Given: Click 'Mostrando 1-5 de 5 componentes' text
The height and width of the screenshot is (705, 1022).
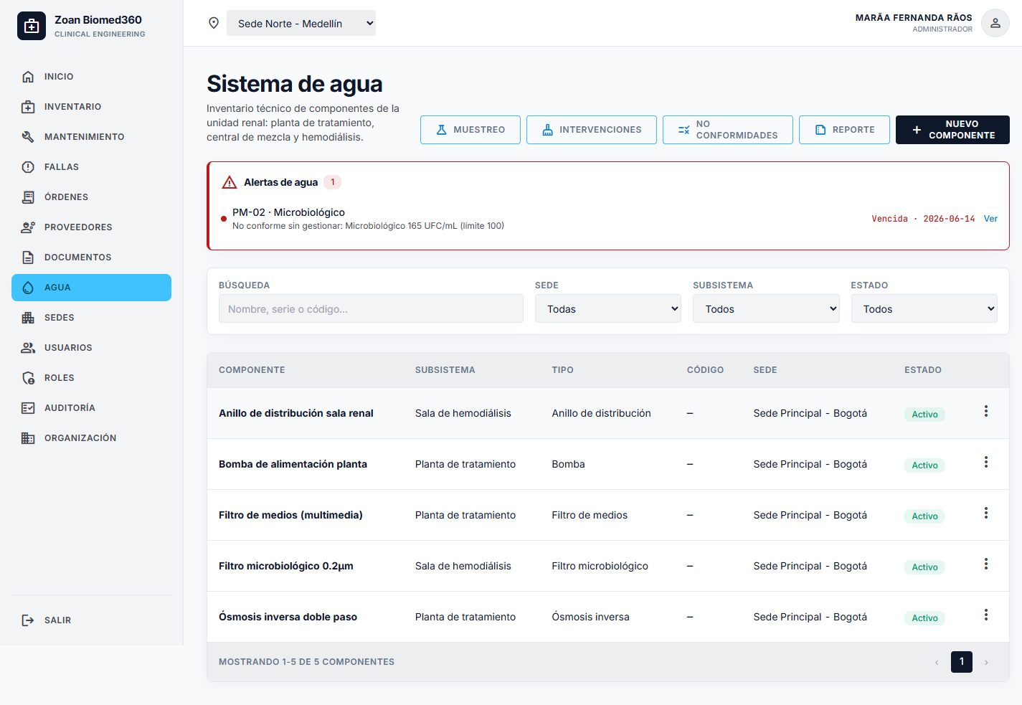Looking at the screenshot, I should point(306,662).
